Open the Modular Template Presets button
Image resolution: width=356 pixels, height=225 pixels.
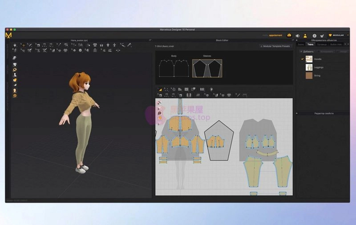(x=275, y=46)
